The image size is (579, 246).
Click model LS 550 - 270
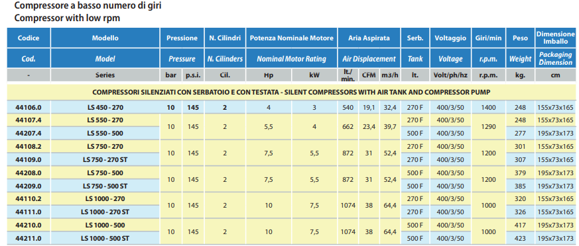(105, 120)
